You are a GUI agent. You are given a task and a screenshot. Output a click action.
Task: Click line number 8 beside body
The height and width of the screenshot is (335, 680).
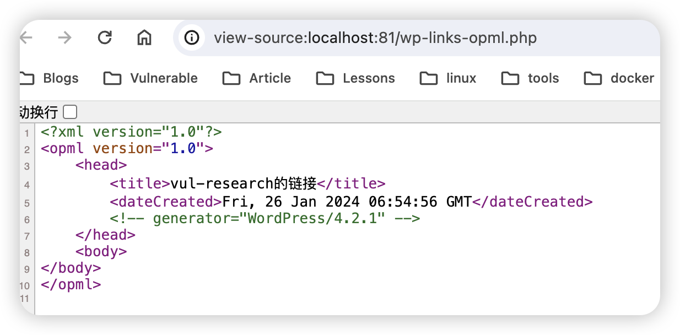pos(26,253)
